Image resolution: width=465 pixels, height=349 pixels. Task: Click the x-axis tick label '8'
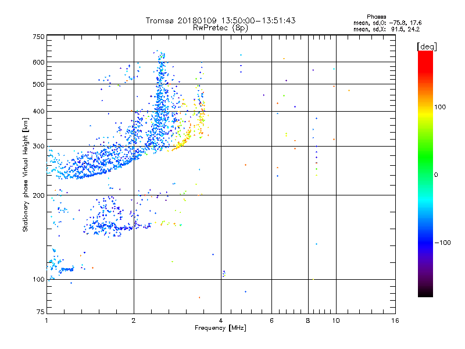(308, 320)
